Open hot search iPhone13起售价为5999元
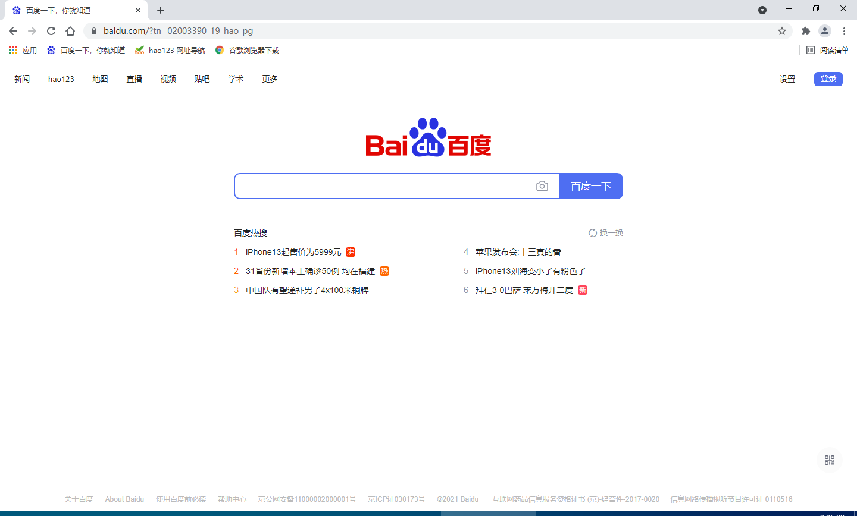 pos(293,252)
